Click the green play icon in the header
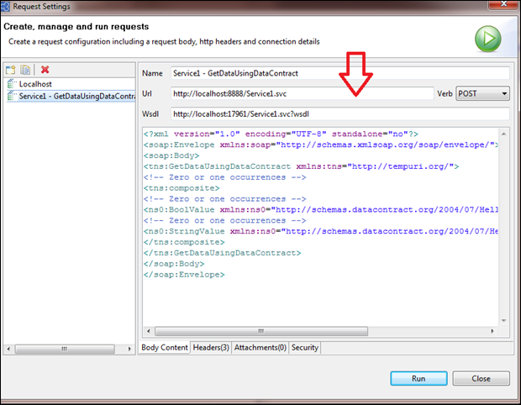The width and height of the screenshot is (521, 405). coord(487,39)
